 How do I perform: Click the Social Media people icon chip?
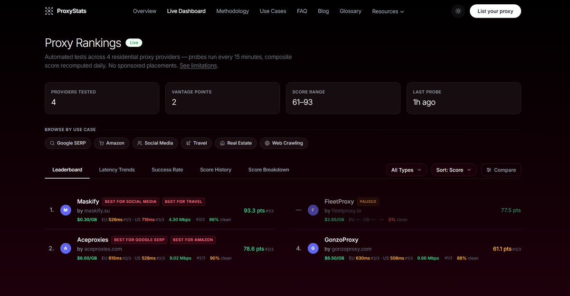click(155, 143)
